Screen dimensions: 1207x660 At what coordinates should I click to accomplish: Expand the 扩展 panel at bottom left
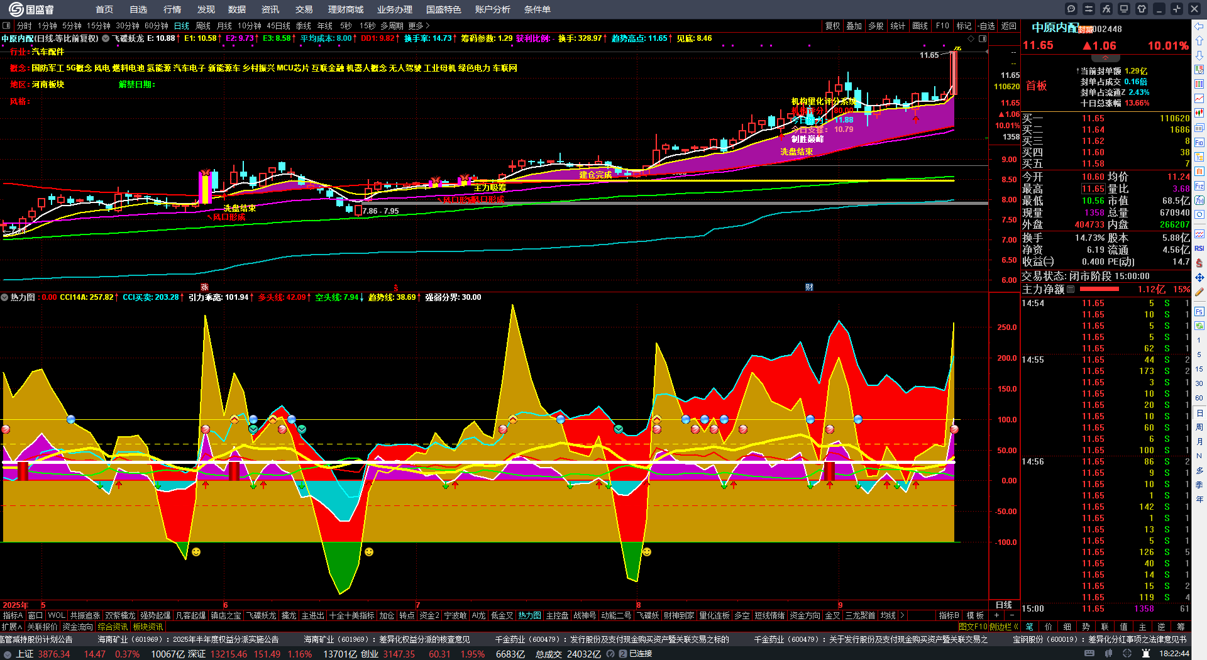pyautogui.click(x=12, y=627)
